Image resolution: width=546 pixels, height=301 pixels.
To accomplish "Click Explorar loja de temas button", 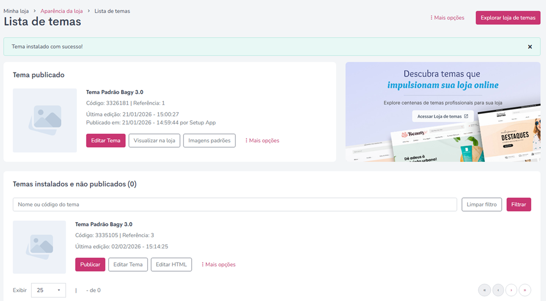I will (508, 18).
